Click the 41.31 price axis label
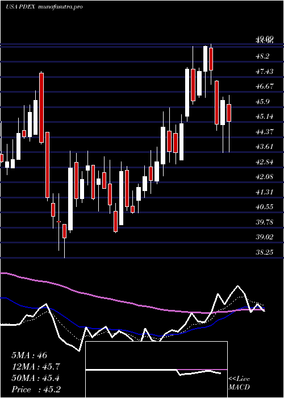Viewport: 284px width, 398px height. [x=265, y=192]
